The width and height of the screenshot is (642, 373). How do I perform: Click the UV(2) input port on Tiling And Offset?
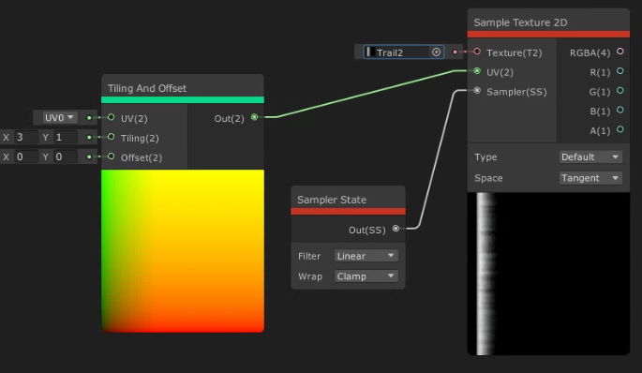(111, 117)
